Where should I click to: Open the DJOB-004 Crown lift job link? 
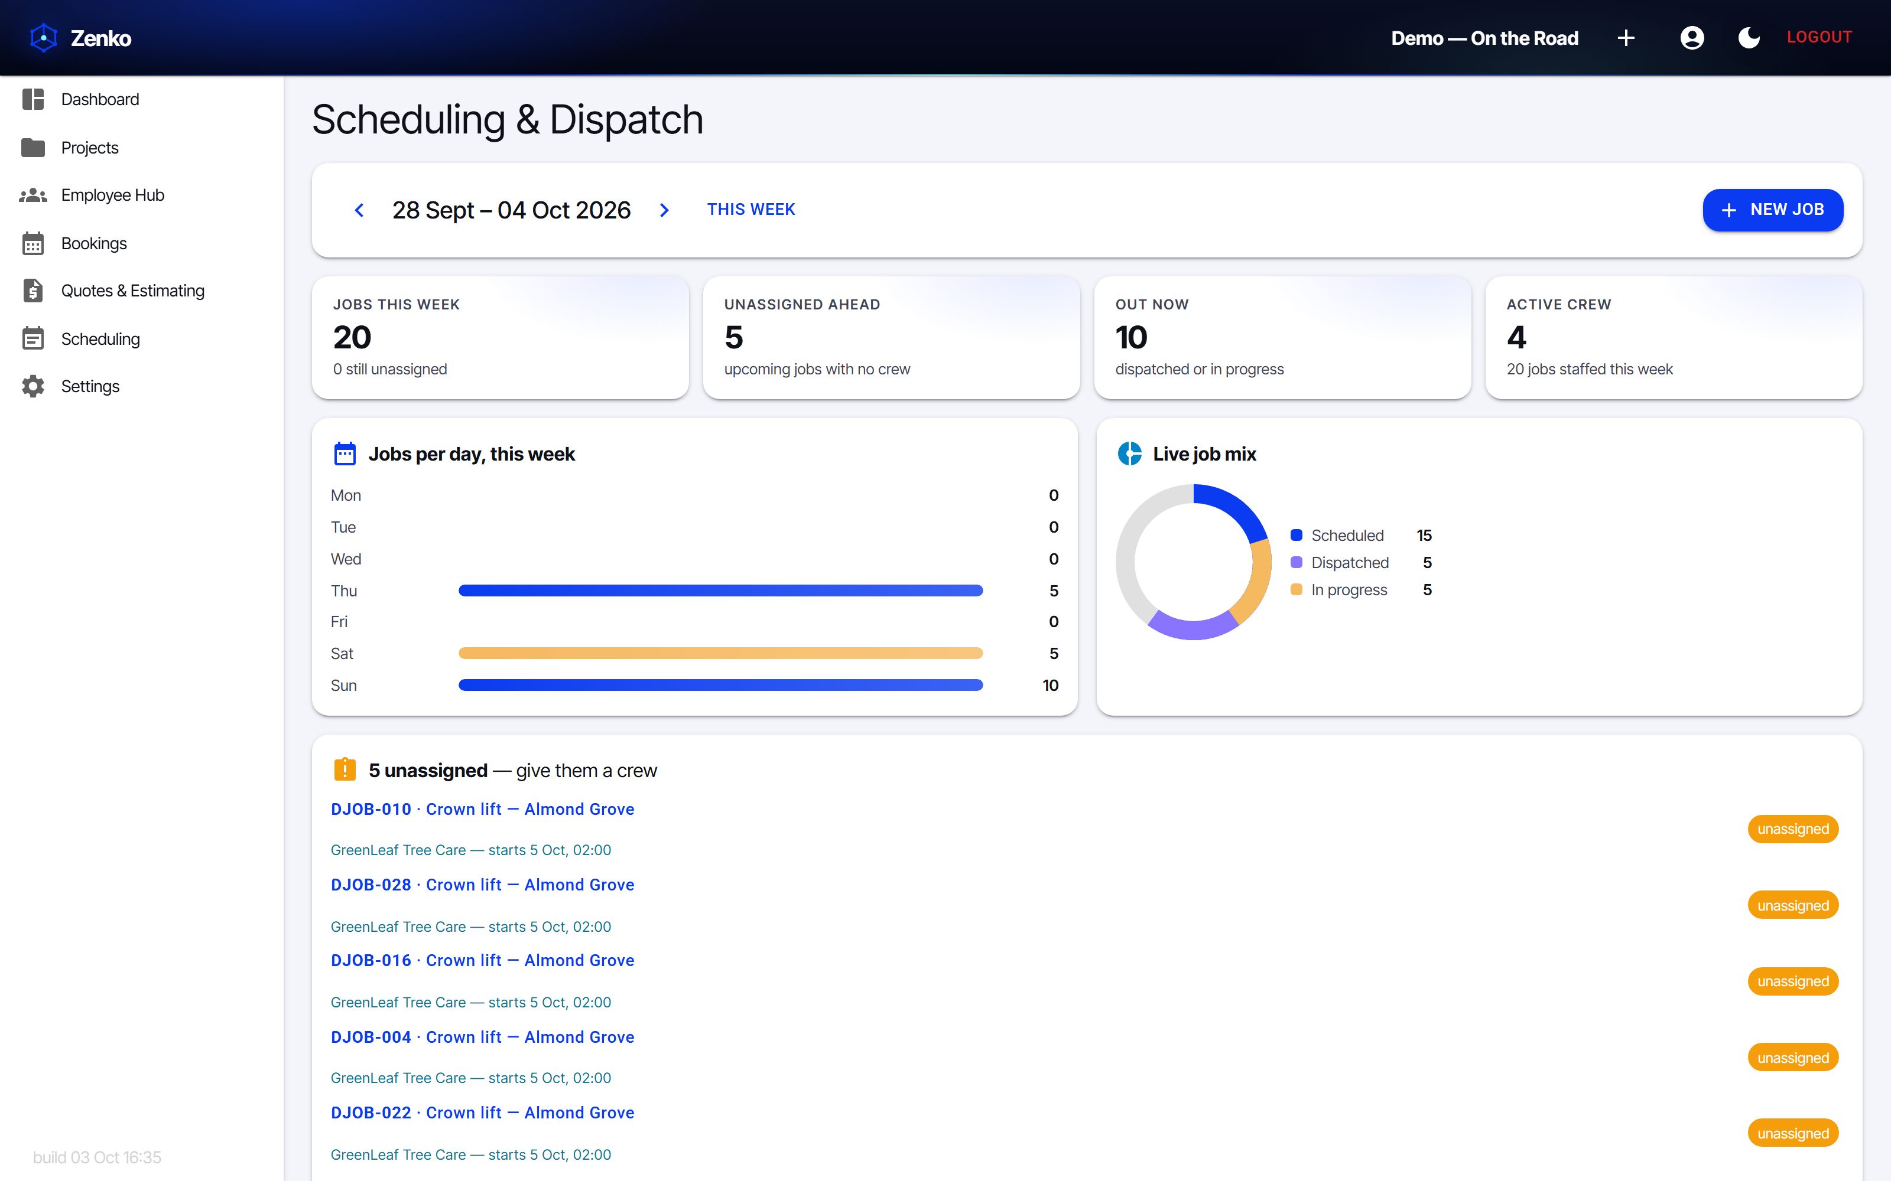tap(482, 1038)
